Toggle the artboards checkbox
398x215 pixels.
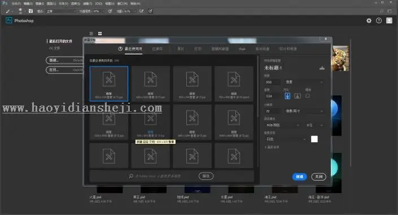[307, 96]
